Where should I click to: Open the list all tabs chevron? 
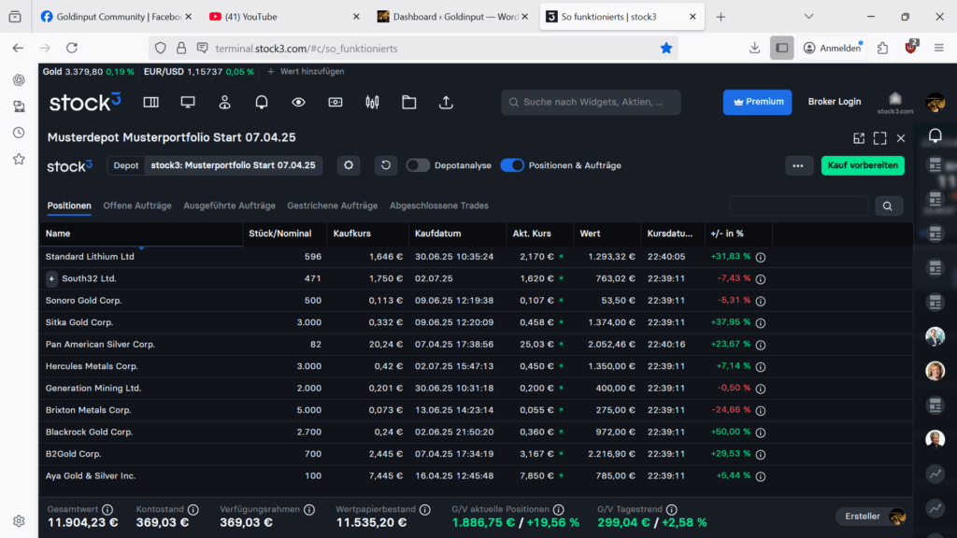click(808, 17)
